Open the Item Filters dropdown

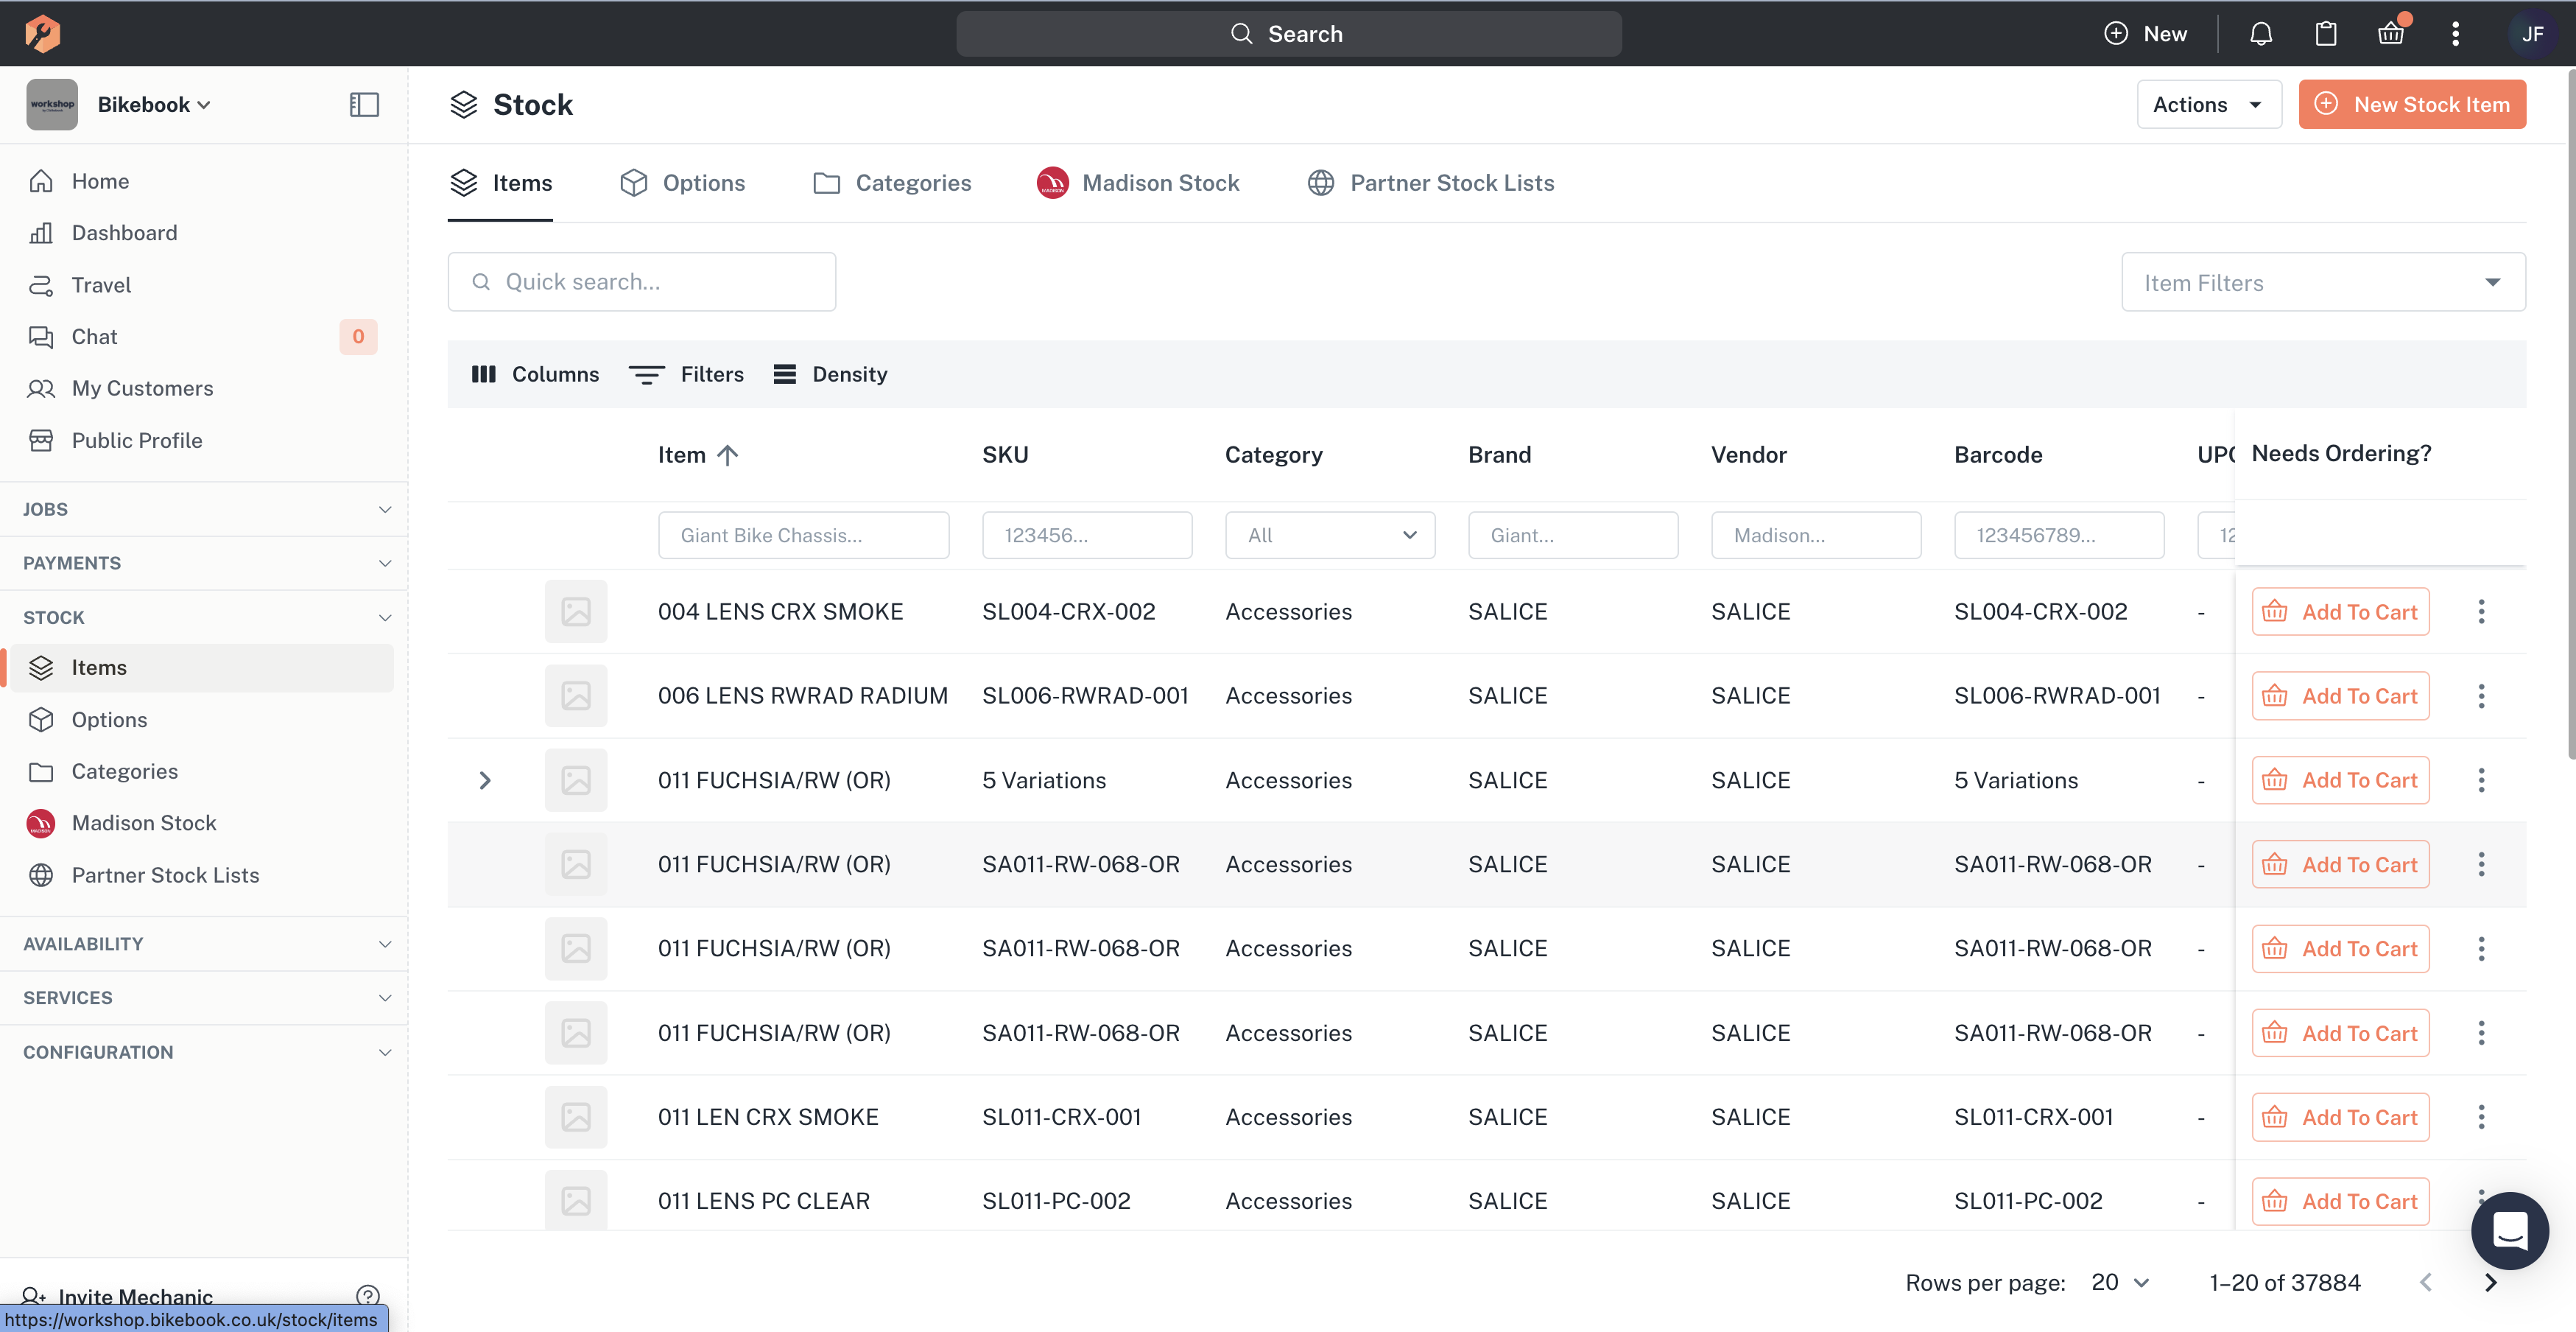(2323, 282)
